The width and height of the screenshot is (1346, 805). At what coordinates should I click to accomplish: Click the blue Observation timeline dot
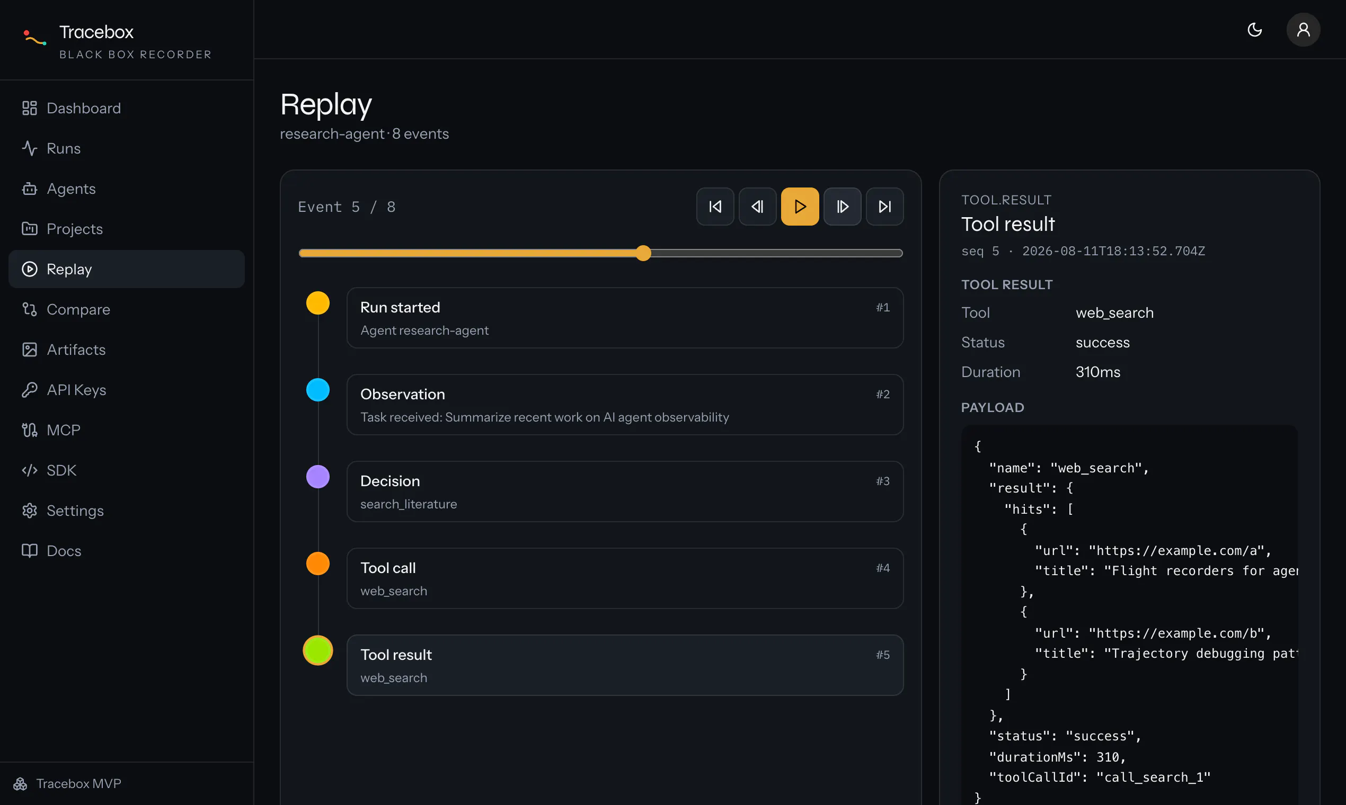point(317,389)
